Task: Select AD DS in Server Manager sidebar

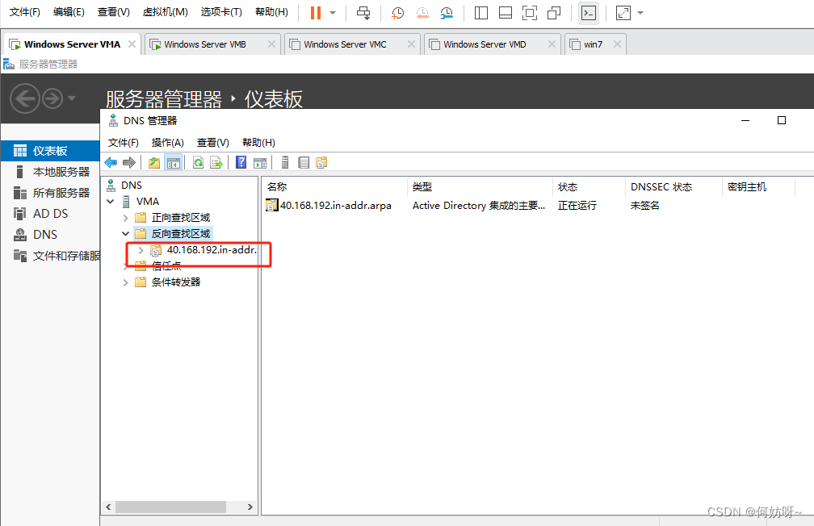Action: [x=50, y=214]
